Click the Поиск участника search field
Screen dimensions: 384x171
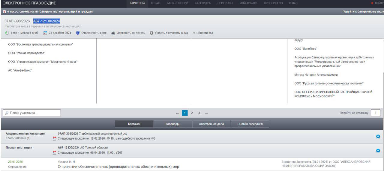point(32,113)
